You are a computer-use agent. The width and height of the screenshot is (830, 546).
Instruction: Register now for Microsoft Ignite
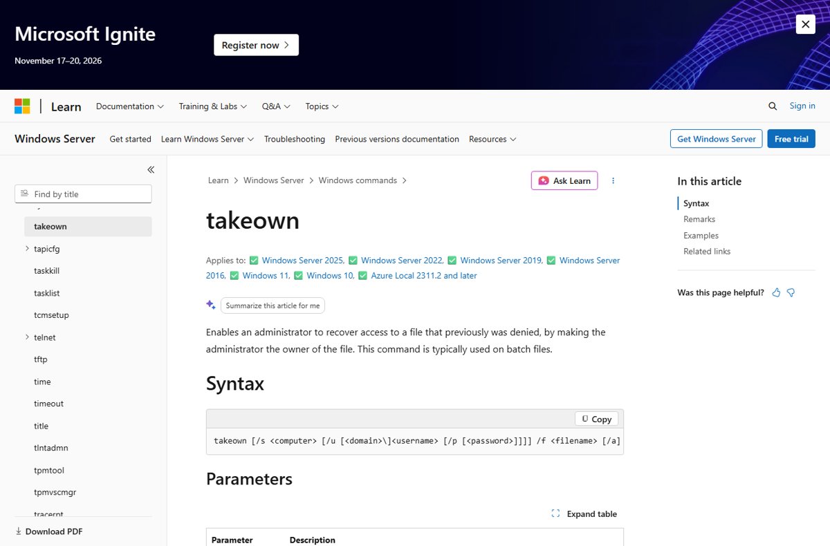pos(256,45)
